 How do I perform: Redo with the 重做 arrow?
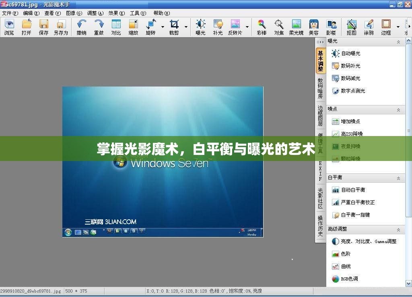99,27
